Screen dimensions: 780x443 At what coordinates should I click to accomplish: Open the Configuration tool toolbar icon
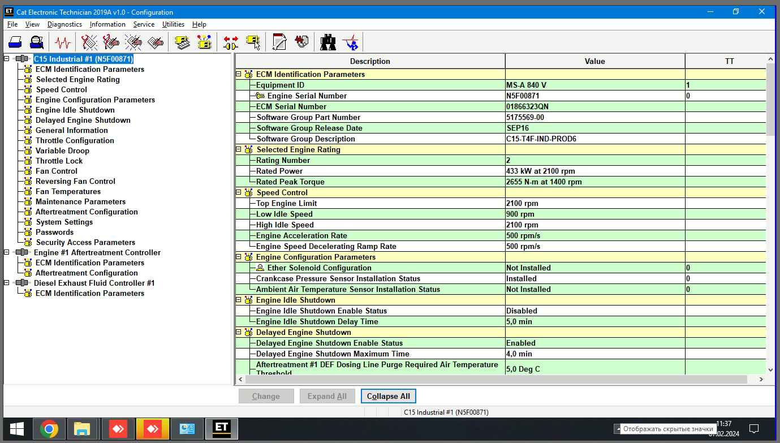[x=204, y=42]
